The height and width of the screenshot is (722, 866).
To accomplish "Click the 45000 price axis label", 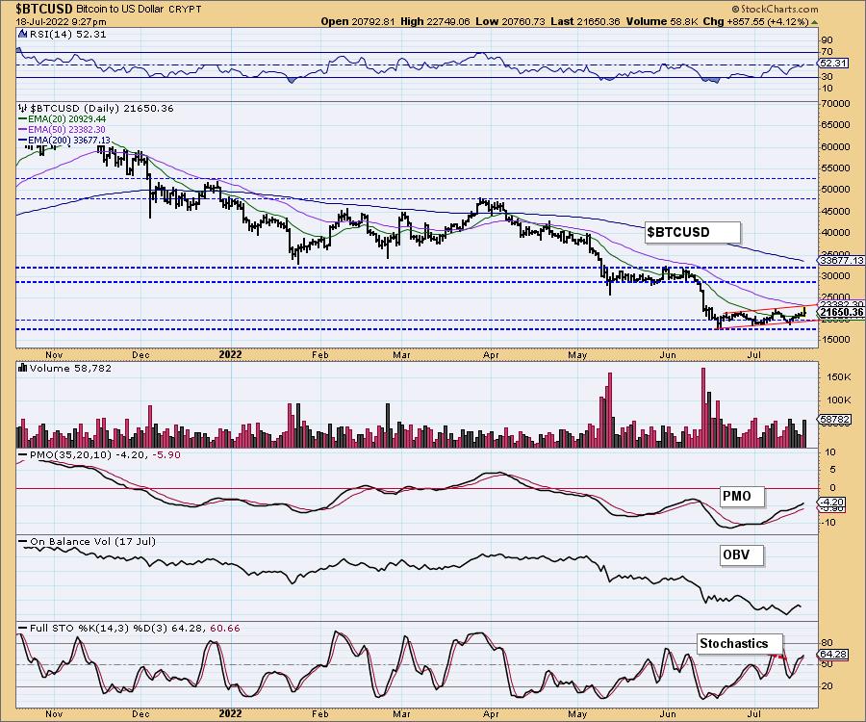I will (x=835, y=211).
